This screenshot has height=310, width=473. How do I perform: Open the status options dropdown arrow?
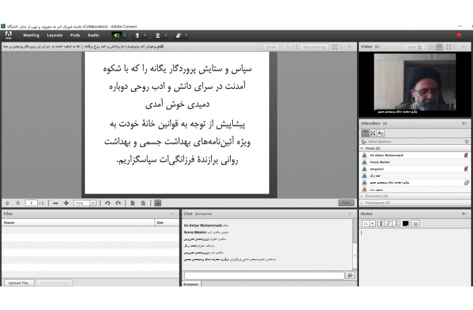click(x=186, y=35)
